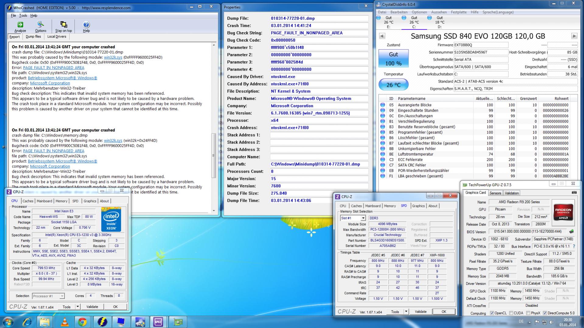This screenshot has width=584, height=328.
Task: Open the Tools menu in WhoCrashed
Action: (x=23, y=16)
